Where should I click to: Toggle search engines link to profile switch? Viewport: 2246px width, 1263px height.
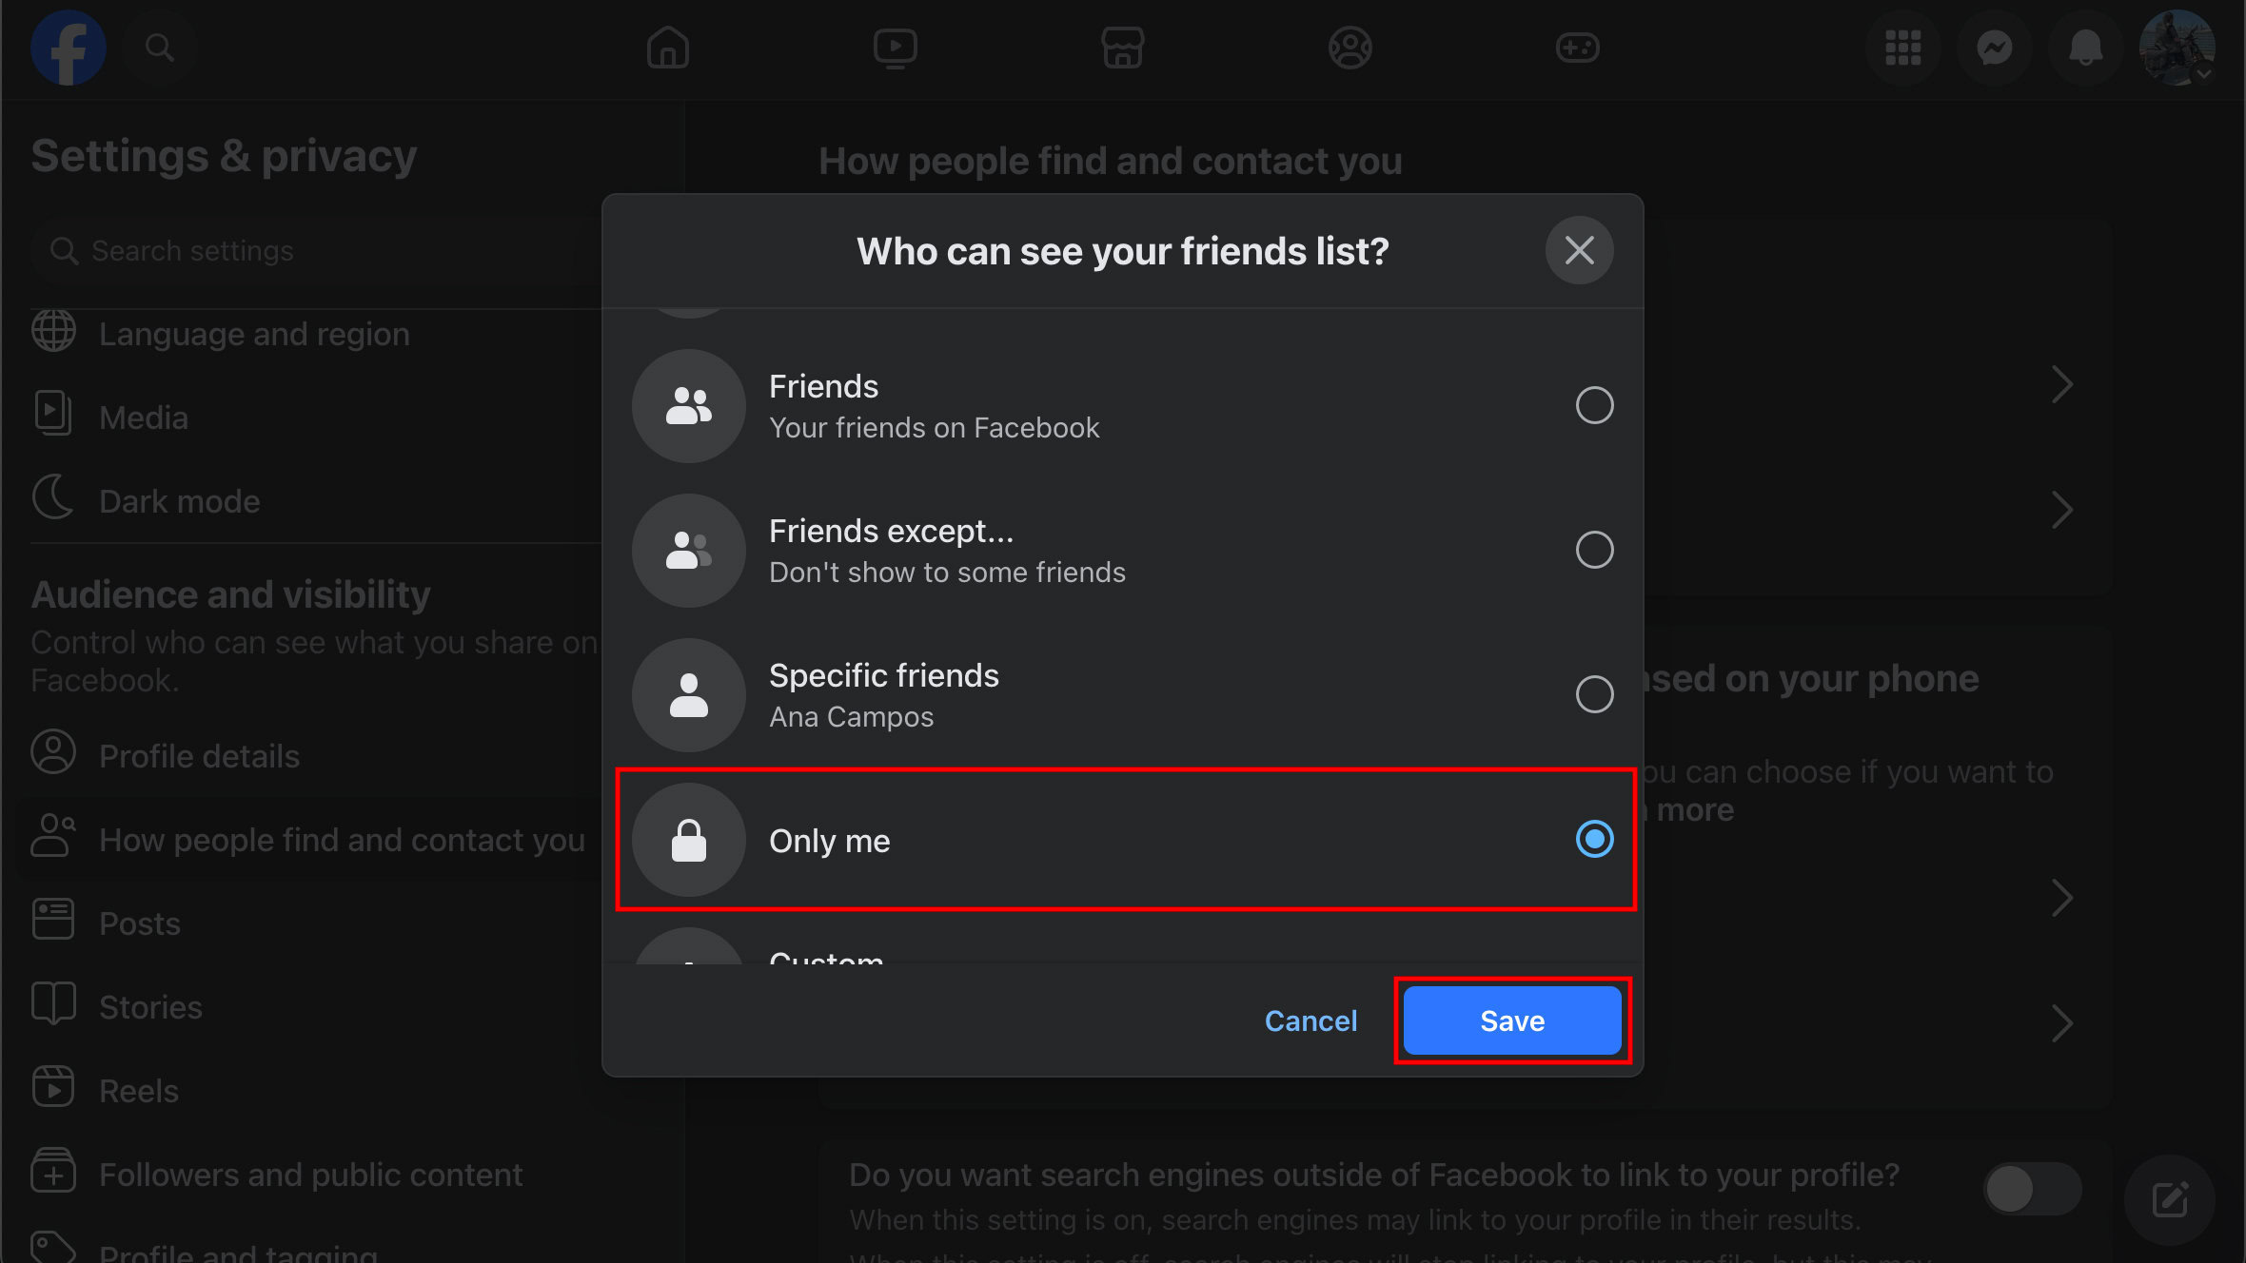[x=2031, y=1190]
